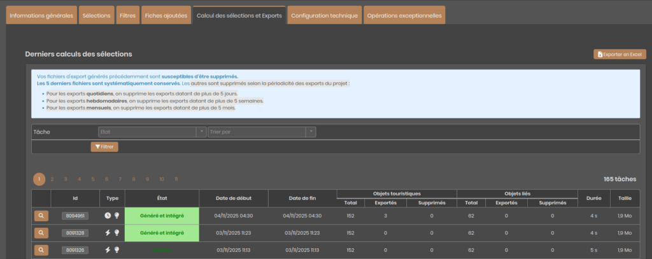652x259 pixels.
Task: Click the arrow of the État combo box
Action: 201,132
